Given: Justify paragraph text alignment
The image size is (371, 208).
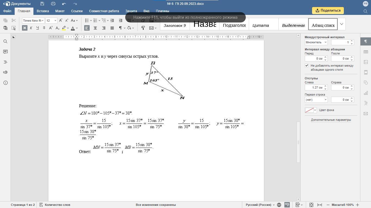Looking at the screenshot, I should [112, 28].
